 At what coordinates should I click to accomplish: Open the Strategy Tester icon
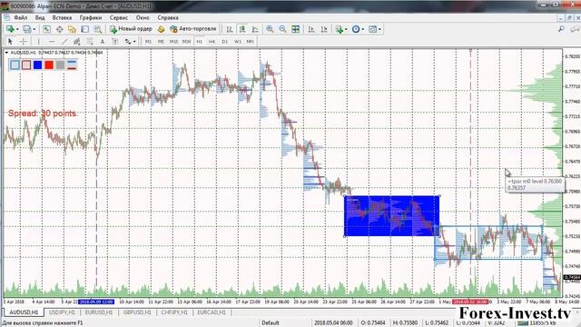coord(97,29)
